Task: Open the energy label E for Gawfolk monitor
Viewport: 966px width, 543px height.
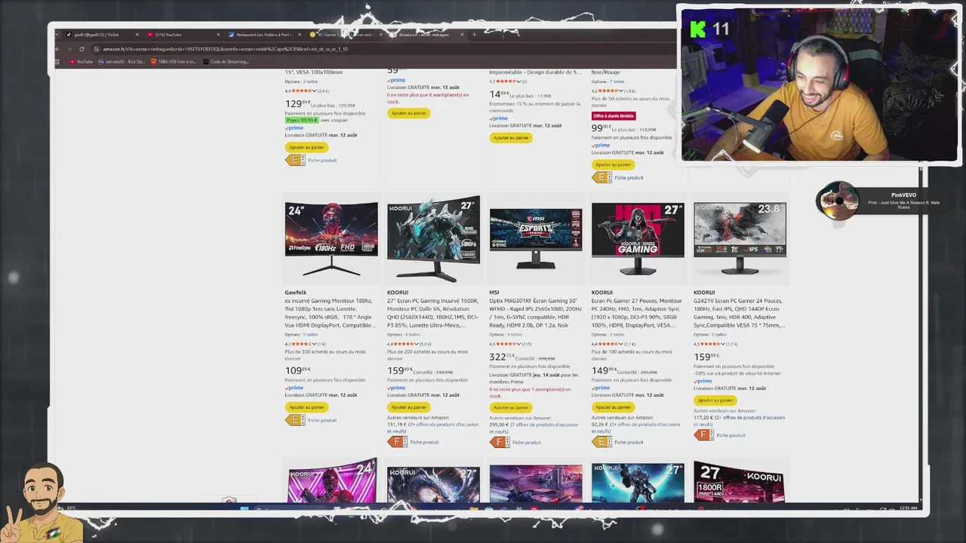Action: tap(294, 420)
